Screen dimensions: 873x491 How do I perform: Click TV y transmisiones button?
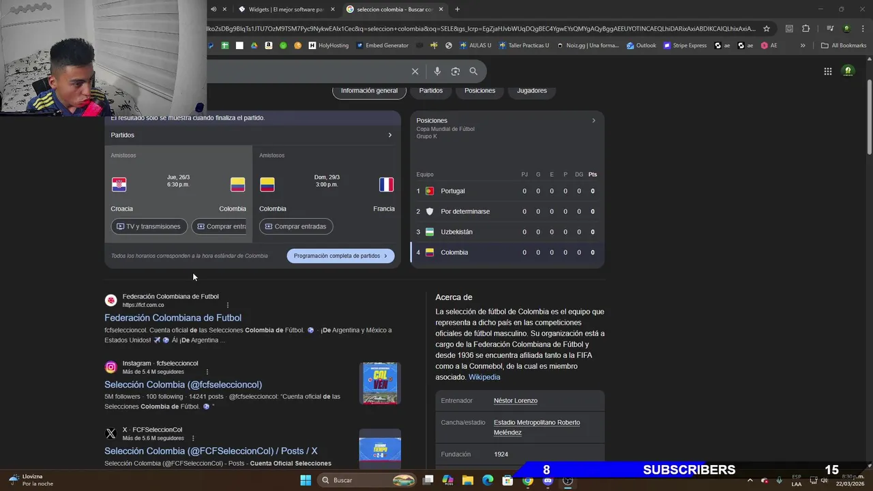(x=149, y=226)
